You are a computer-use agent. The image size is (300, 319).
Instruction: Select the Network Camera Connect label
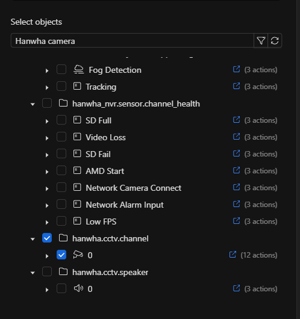[x=133, y=188]
